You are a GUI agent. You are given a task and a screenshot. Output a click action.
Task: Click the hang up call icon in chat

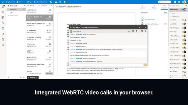pyautogui.click(x=129, y=31)
